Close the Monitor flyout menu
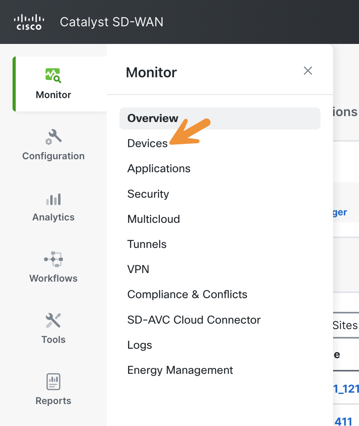This screenshot has height=426, width=359. [308, 71]
